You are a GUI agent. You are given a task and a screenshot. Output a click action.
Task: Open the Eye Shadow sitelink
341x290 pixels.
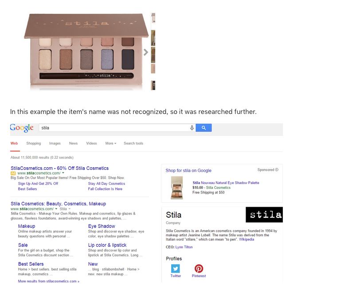[102, 226]
